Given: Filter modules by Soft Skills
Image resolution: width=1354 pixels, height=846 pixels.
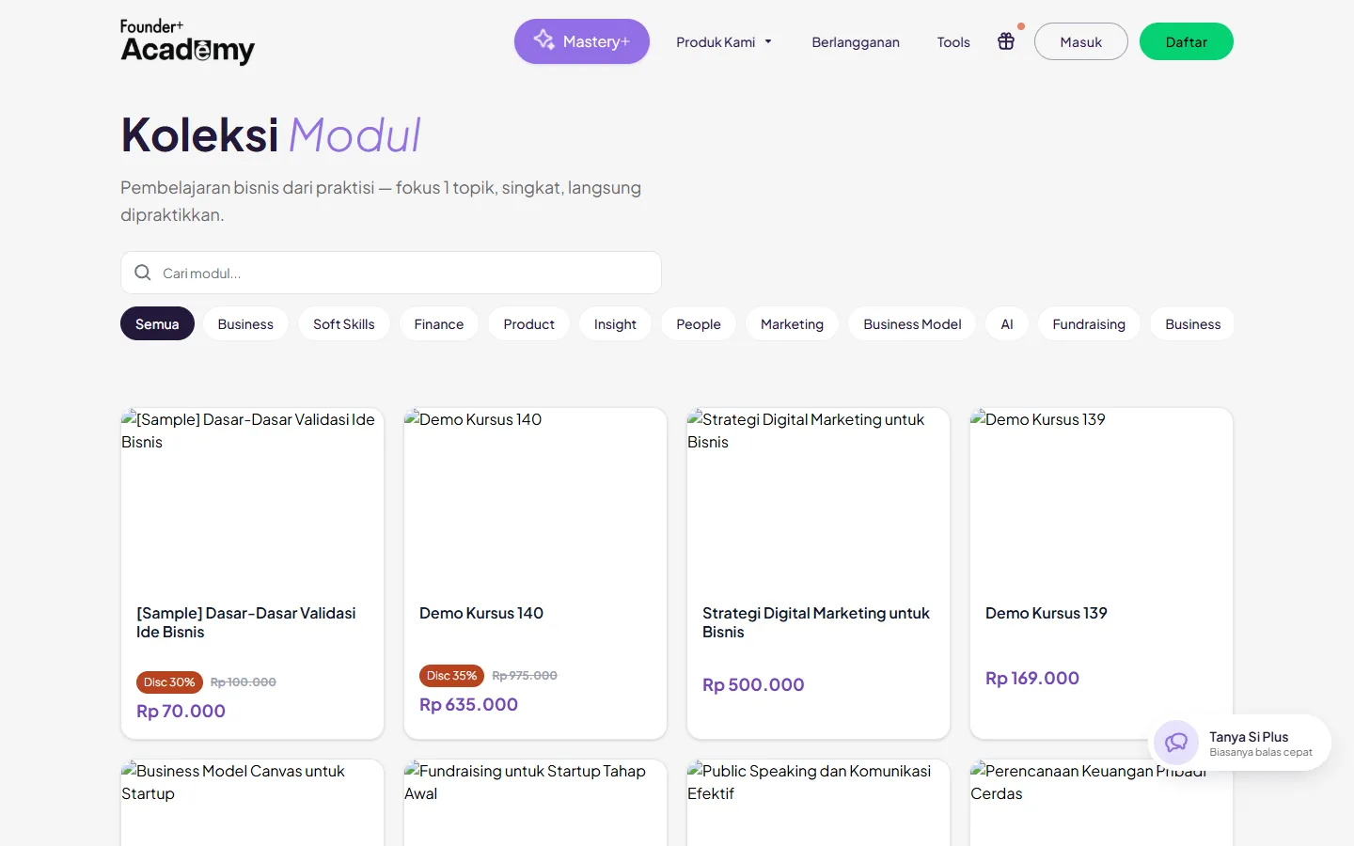Looking at the screenshot, I should [344, 324].
